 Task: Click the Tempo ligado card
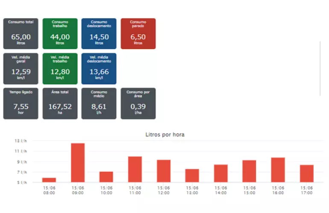tap(21, 104)
